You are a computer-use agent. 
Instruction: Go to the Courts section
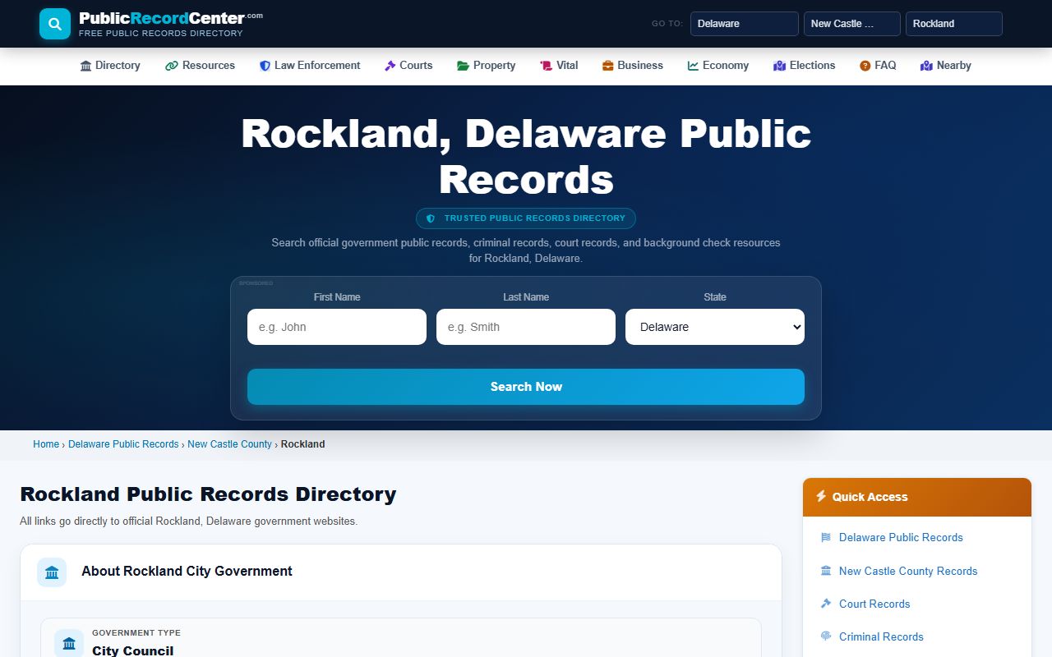click(x=408, y=66)
